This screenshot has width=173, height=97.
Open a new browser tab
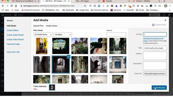click(164, 1)
